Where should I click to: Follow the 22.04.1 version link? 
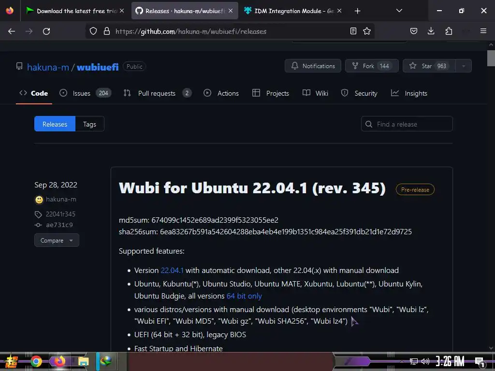click(172, 271)
